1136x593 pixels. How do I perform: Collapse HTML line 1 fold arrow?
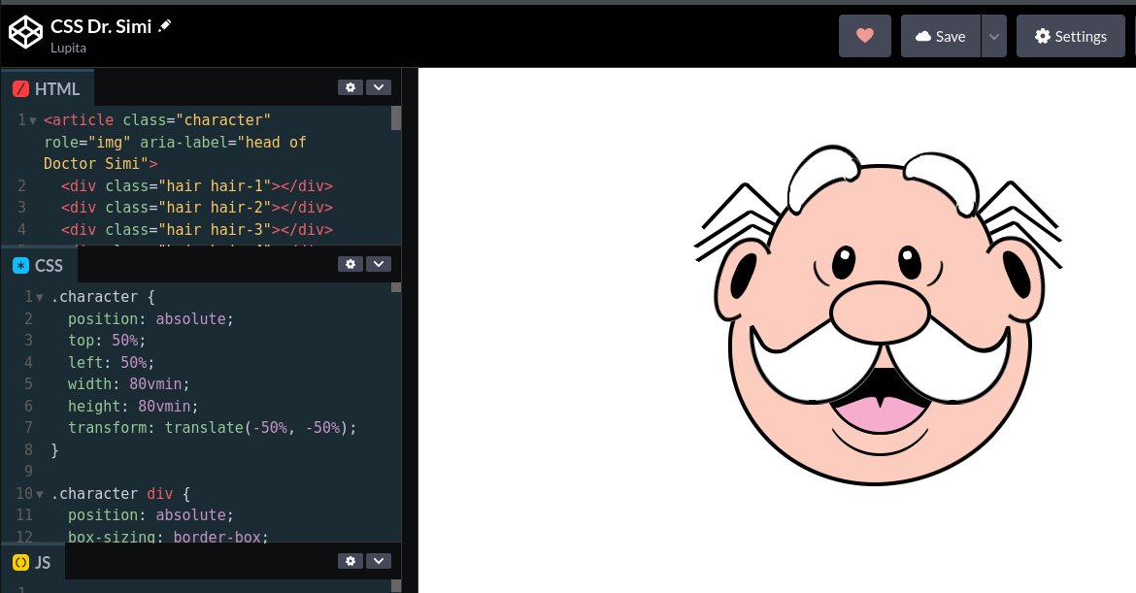pyautogui.click(x=33, y=120)
